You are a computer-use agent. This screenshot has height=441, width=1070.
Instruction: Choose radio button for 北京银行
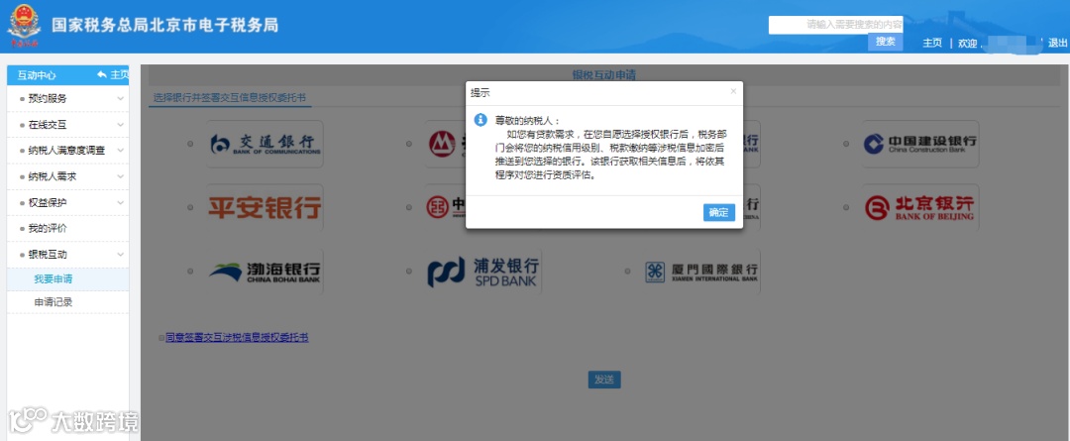(846, 207)
